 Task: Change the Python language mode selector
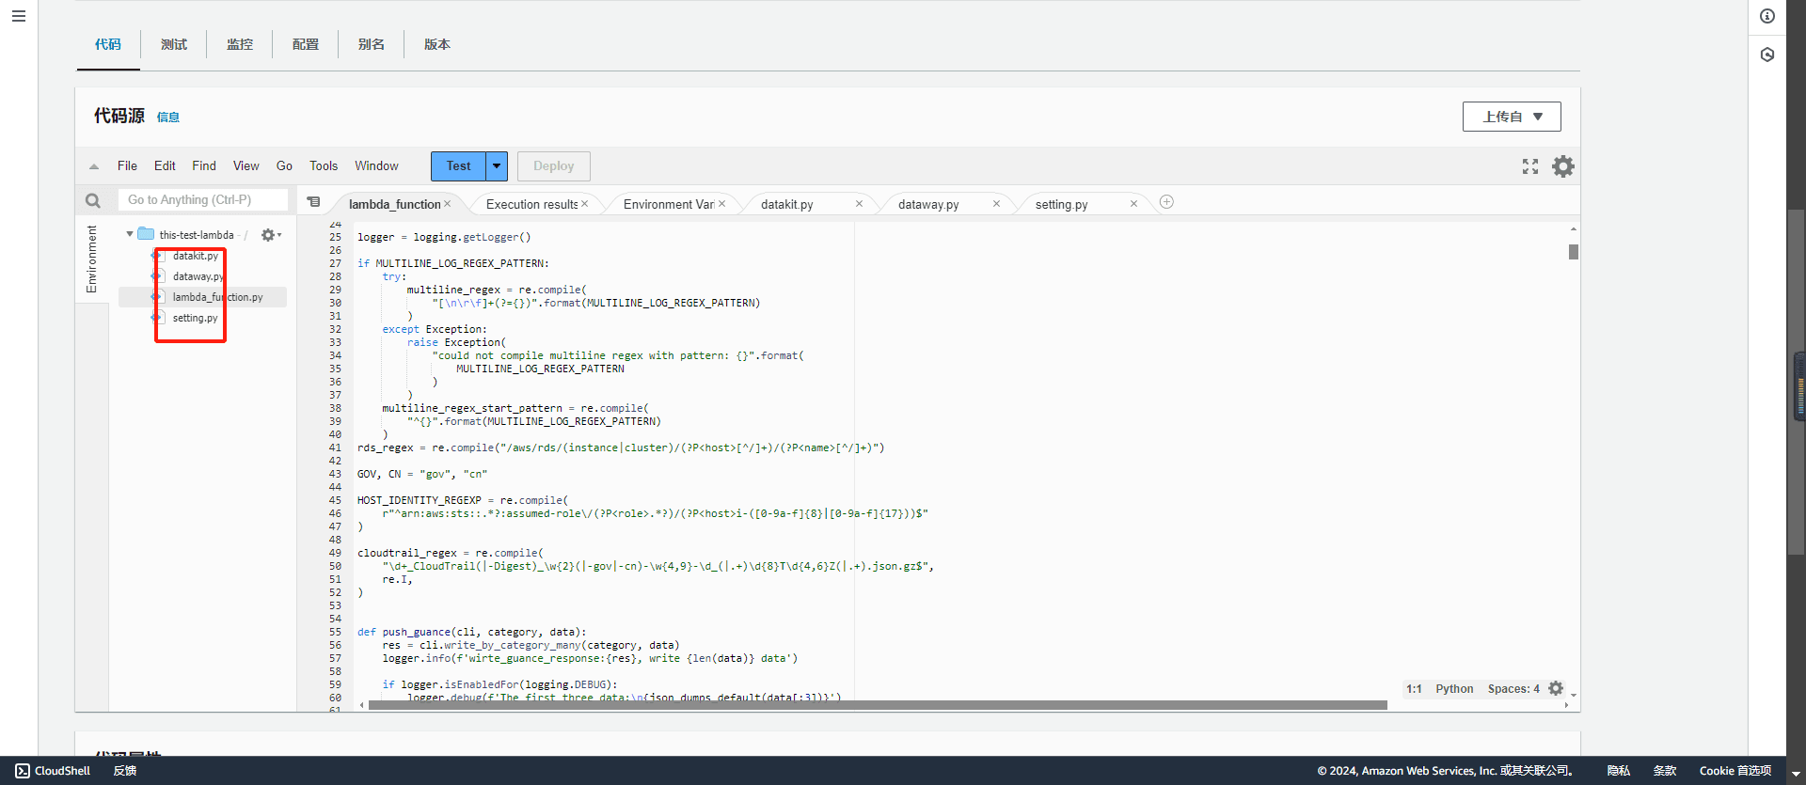1454,689
